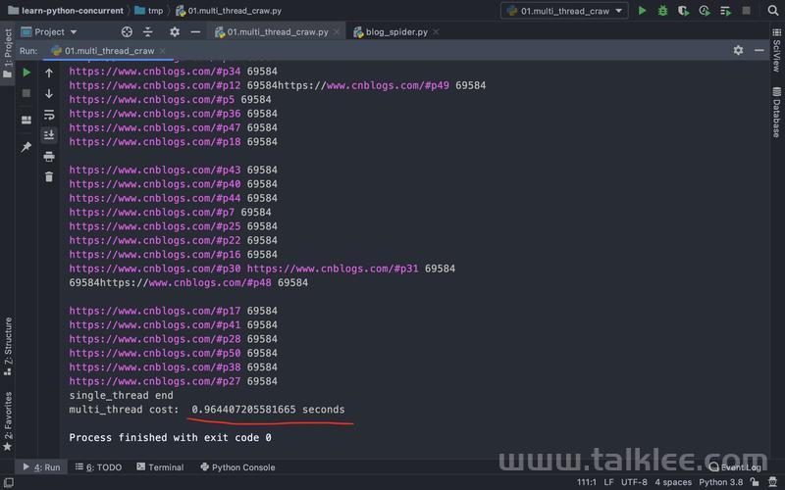Screen dimensions: 785x490
Task: Click the 'multi_thread cost' output line
Action: tap(207, 410)
